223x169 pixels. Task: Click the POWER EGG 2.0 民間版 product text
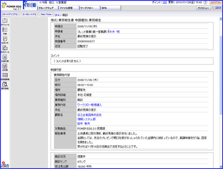pyautogui.click(x=91, y=129)
